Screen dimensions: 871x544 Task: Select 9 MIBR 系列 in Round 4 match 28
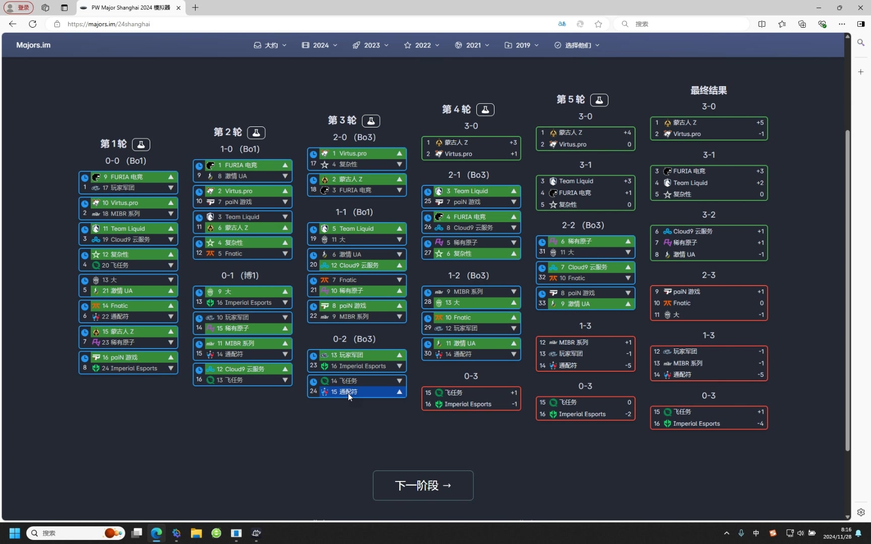click(477, 292)
